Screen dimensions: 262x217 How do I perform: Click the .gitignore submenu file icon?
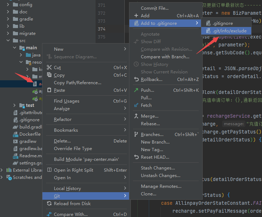coord(208,23)
